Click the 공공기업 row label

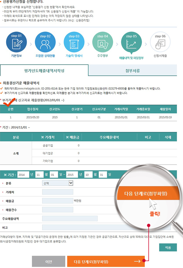48,145
